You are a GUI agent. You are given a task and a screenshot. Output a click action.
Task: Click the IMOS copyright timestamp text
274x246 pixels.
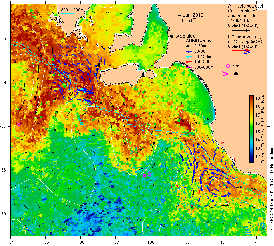(271, 188)
